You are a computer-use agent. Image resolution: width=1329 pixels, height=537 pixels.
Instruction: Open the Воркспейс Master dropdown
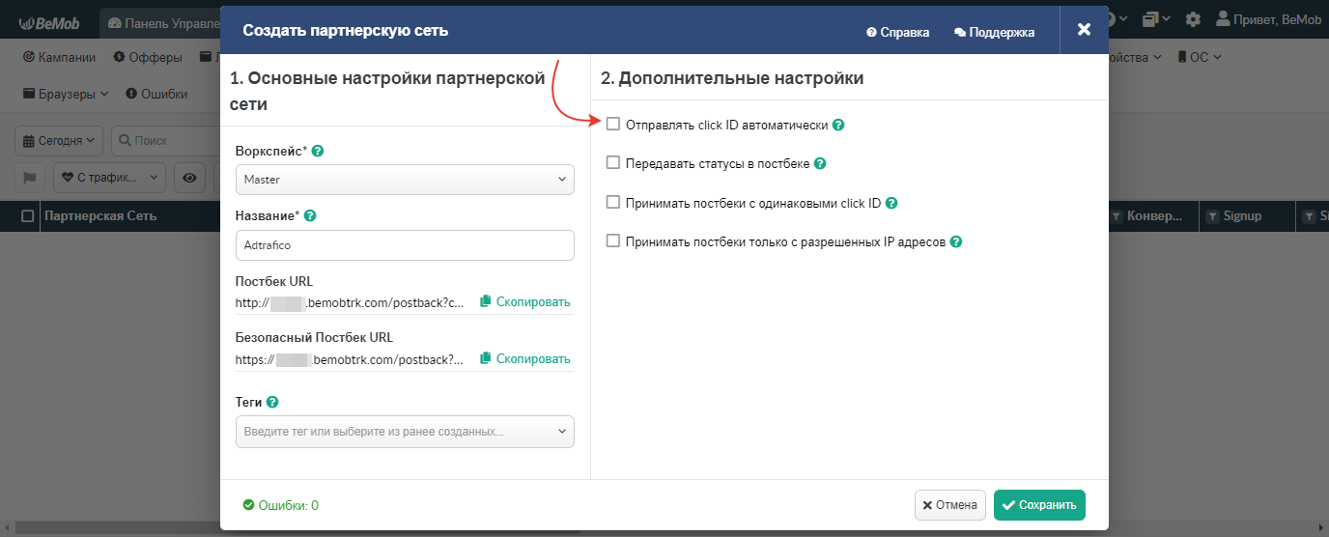pyautogui.click(x=405, y=180)
